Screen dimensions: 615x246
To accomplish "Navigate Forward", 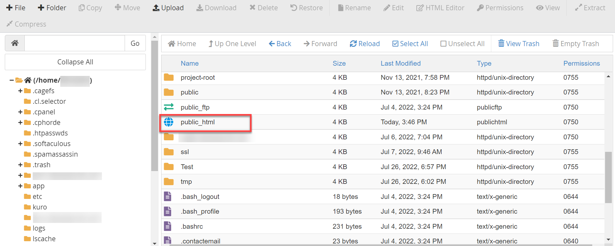I will tap(320, 44).
